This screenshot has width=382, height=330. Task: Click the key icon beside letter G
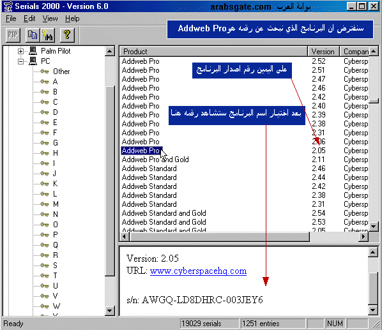tap(45, 143)
